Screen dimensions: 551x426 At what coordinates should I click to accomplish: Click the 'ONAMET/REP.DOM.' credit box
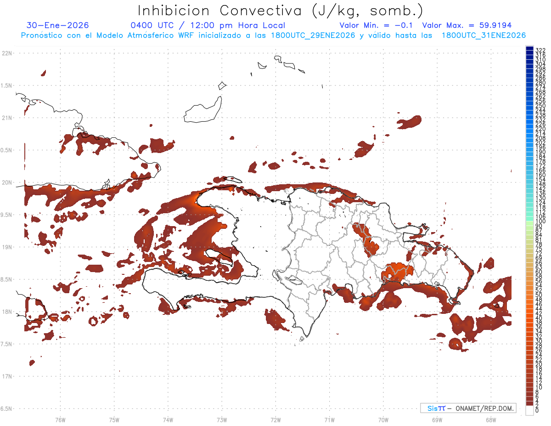(x=468, y=408)
